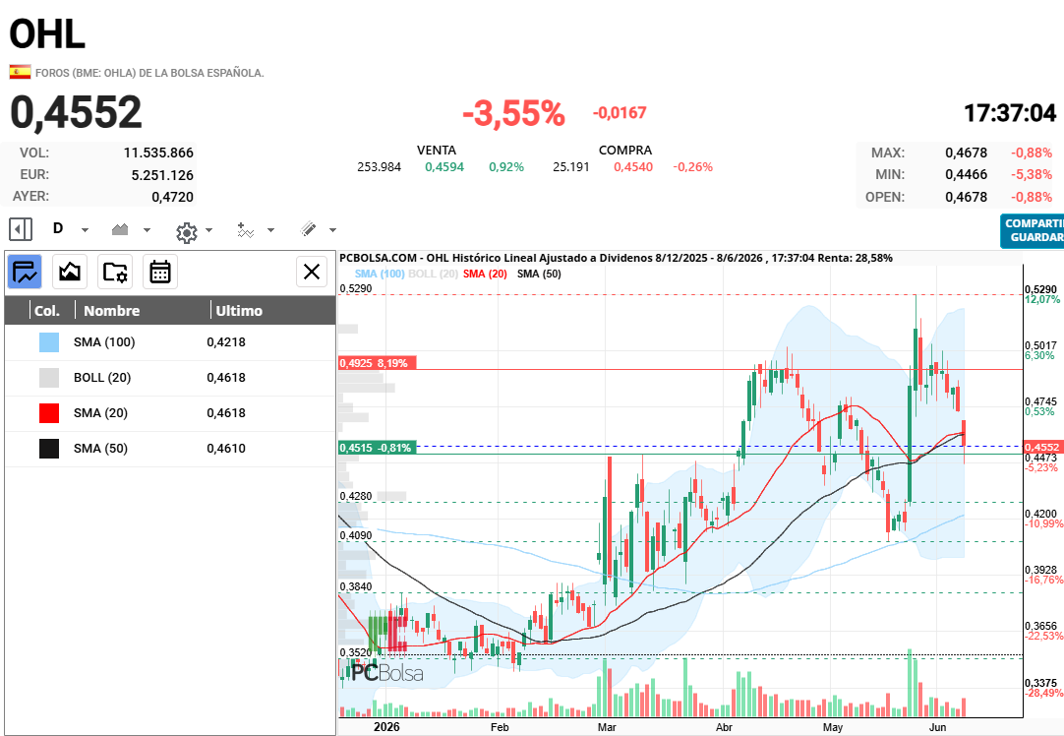Toggle BOLL (20) in chart legend
This screenshot has width=1064, height=736.
coord(433,274)
